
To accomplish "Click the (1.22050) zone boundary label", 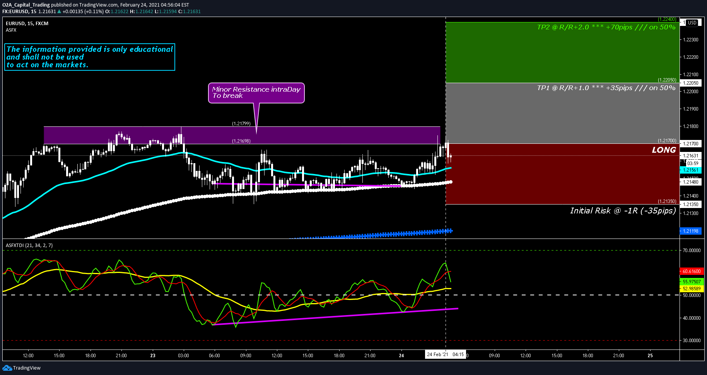I will click(667, 80).
